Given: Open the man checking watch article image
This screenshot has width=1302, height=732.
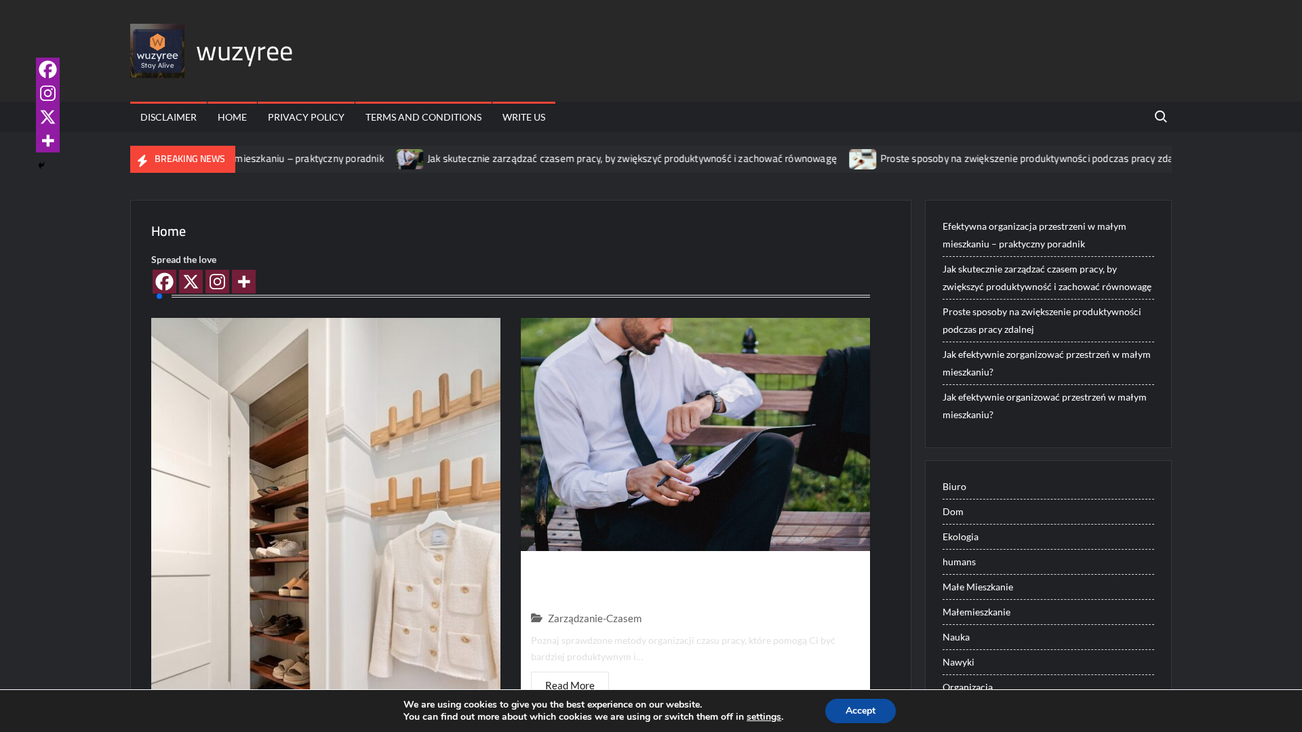Looking at the screenshot, I should (x=695, y=434).
